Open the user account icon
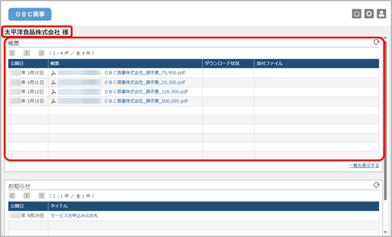 (381, 14)
